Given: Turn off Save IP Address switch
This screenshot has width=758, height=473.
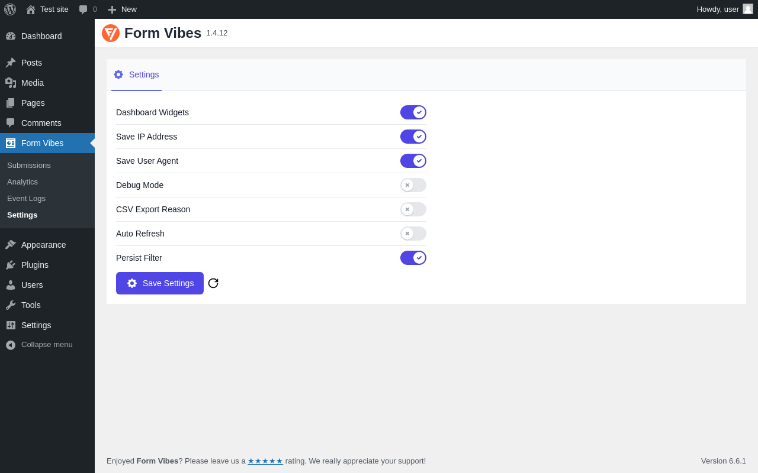Looking at the screenshot, I should 413,137.
